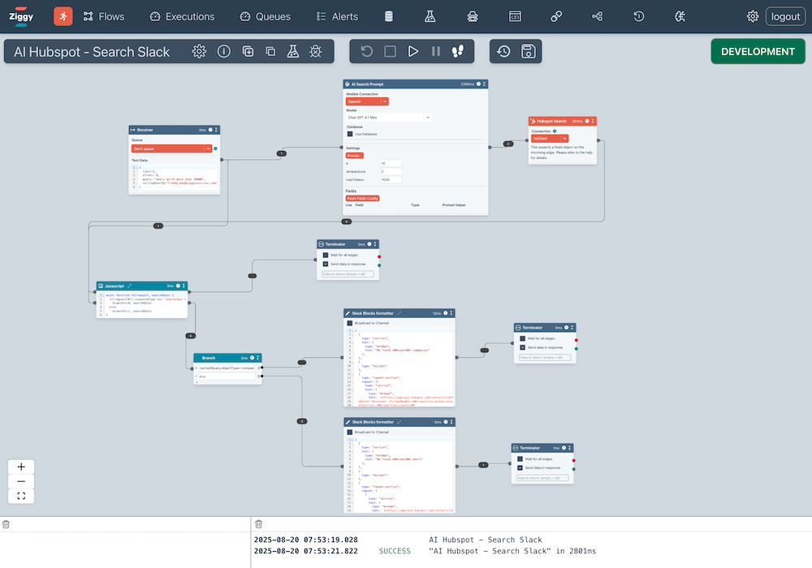This screenshot has width=812, height=568.
Task: Click the temperature input field
Action: point(391,171)
